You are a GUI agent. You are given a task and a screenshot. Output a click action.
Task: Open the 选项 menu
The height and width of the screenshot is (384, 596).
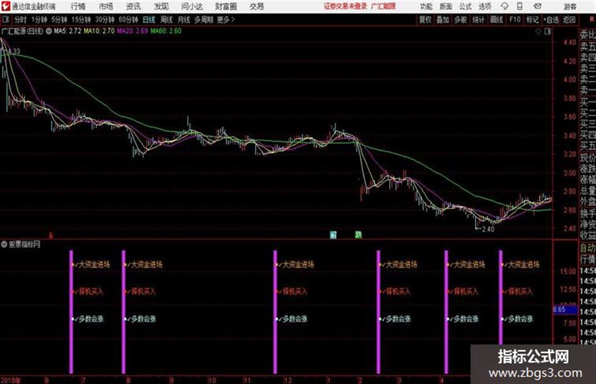point(485,6)
